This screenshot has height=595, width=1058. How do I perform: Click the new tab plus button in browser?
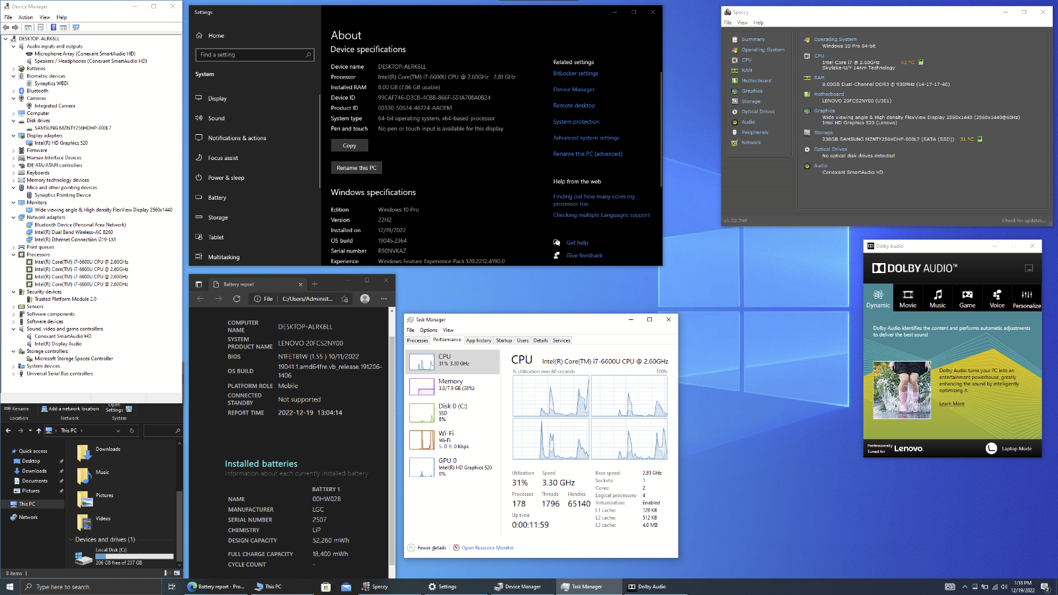pos(315,284)
